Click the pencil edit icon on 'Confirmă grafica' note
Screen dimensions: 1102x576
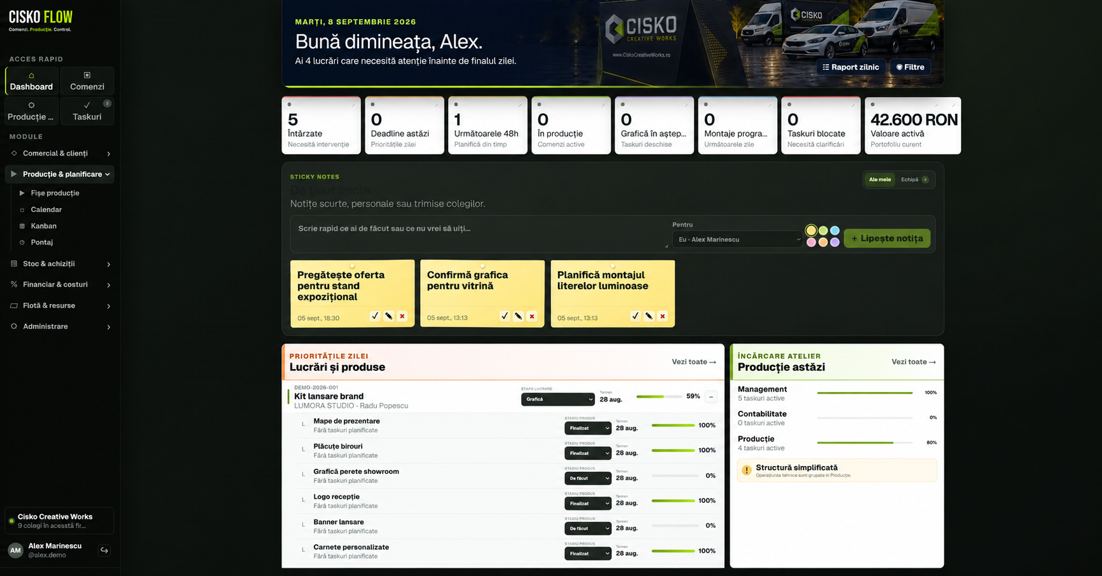point(519,316)
